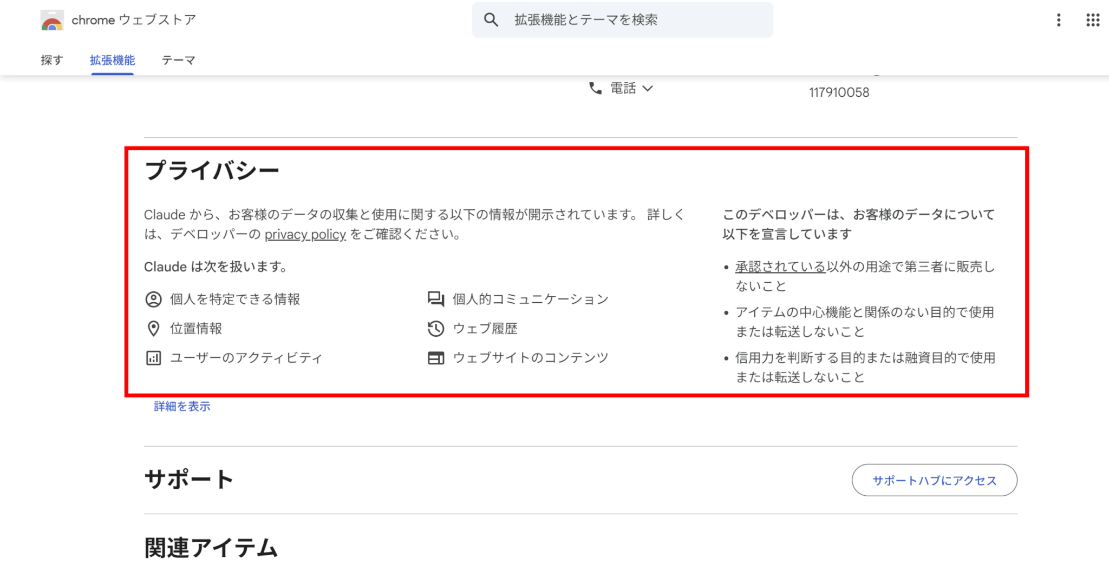
Task: Click the ウェブ履歴 history clock icon
Action: (x=435, y=329)
